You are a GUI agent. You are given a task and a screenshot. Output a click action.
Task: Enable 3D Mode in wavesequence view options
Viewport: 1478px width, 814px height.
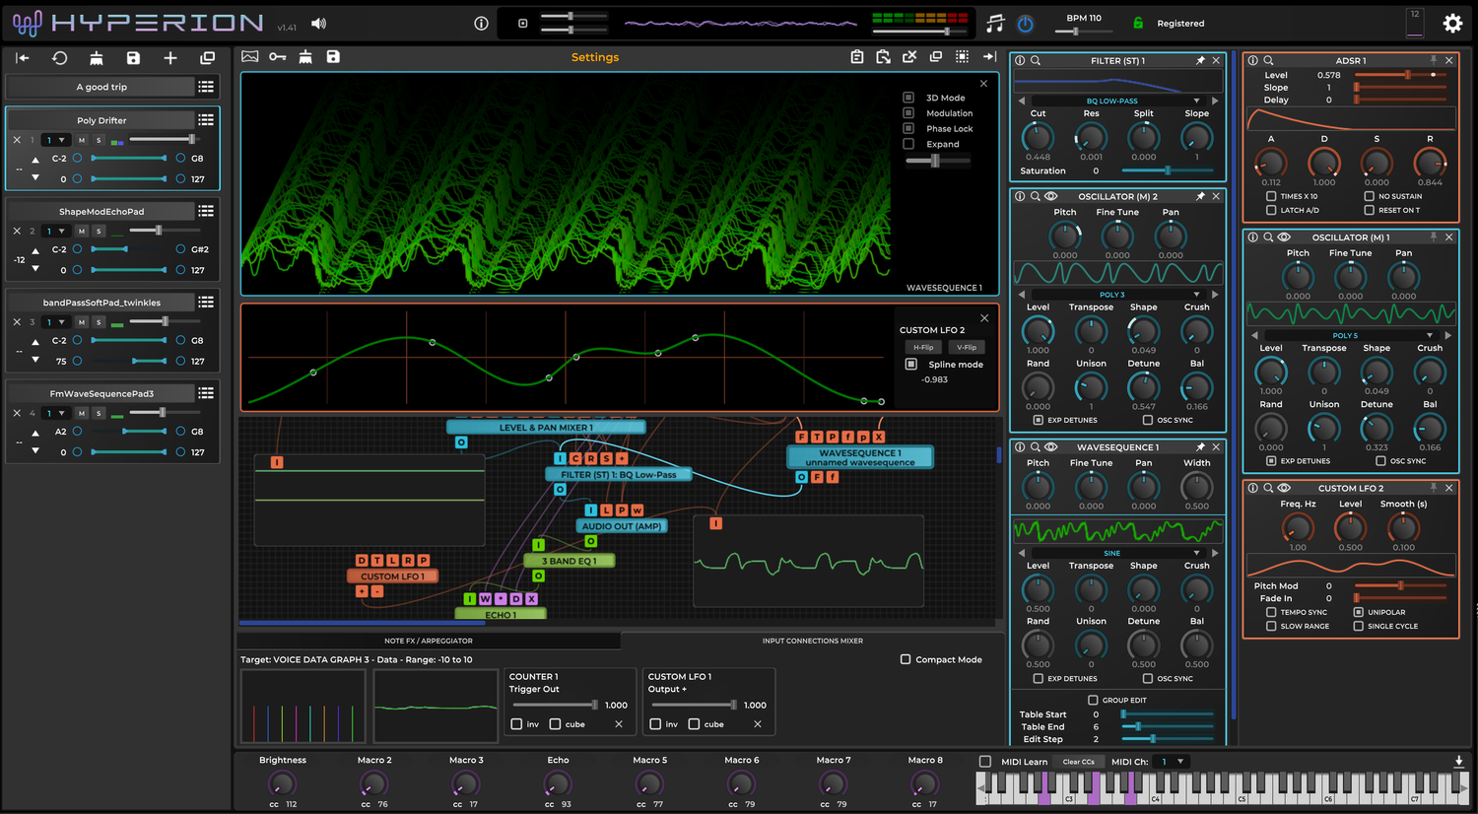(x=907, y=98)
